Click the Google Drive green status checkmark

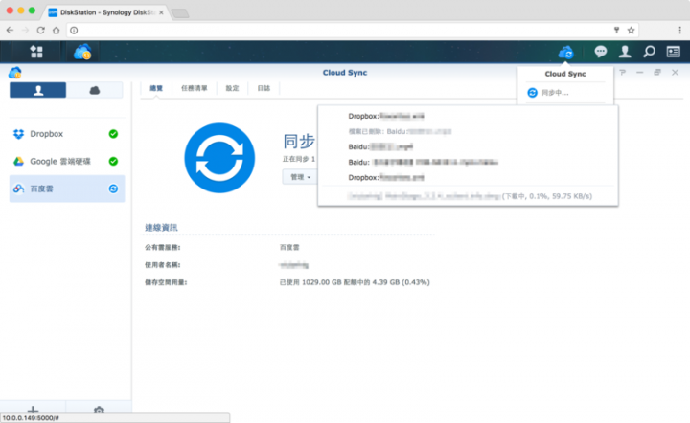(113, 161)
